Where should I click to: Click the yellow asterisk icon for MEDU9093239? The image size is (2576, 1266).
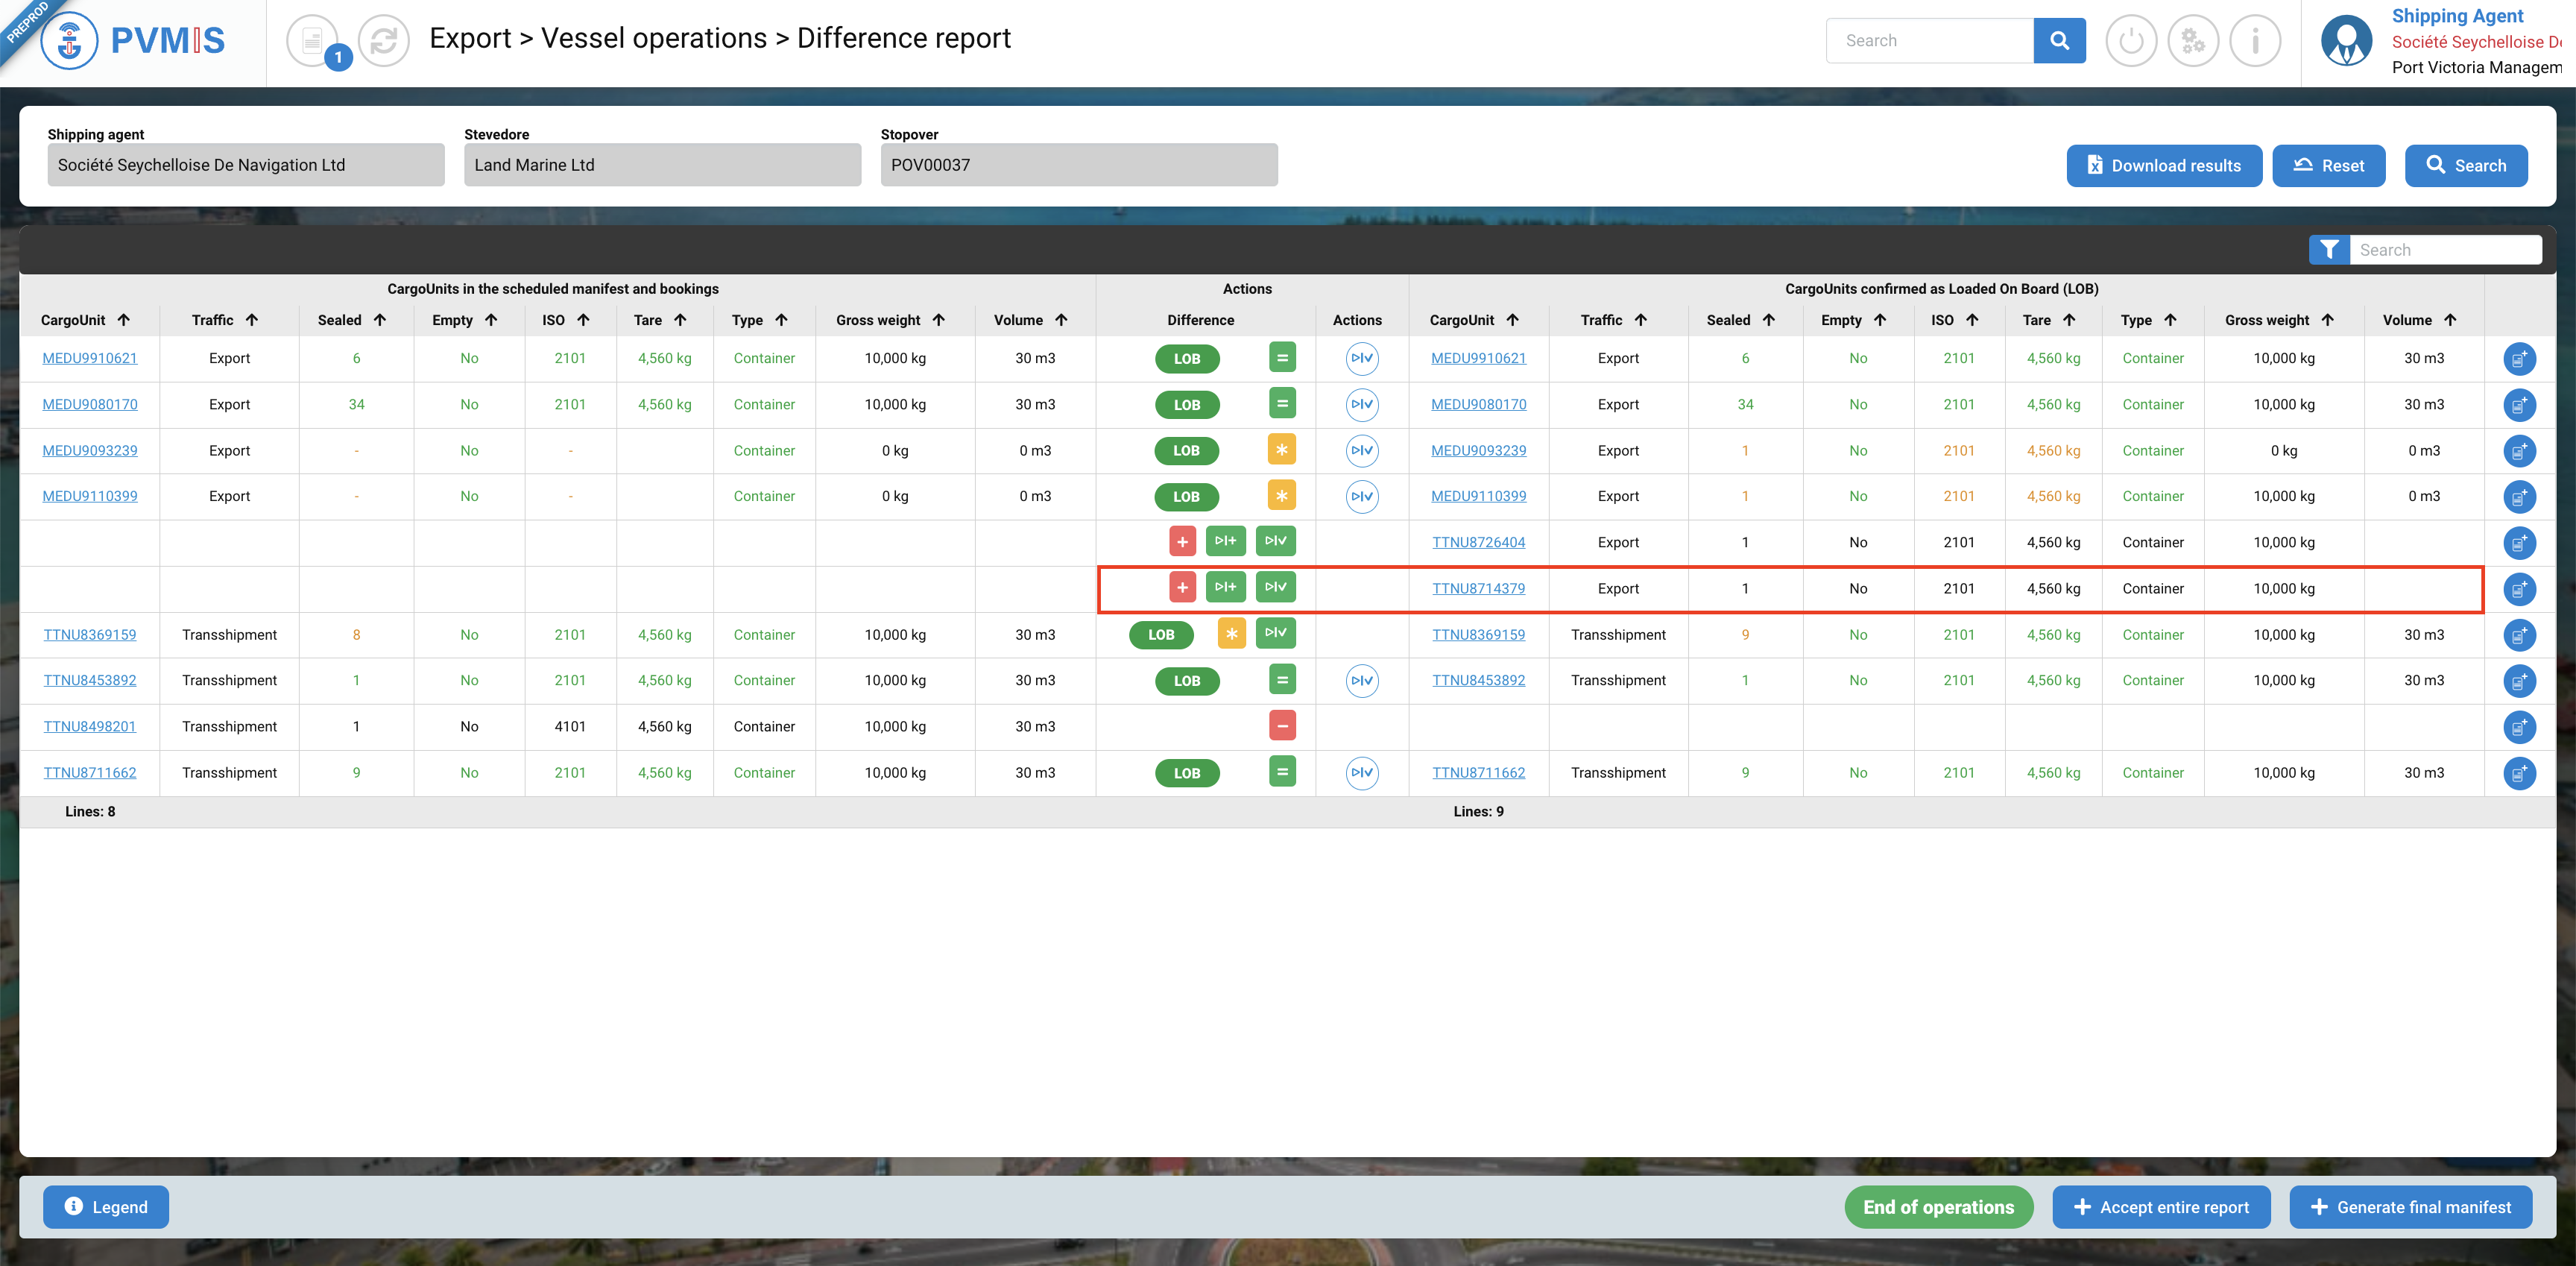pos(1281,450)
